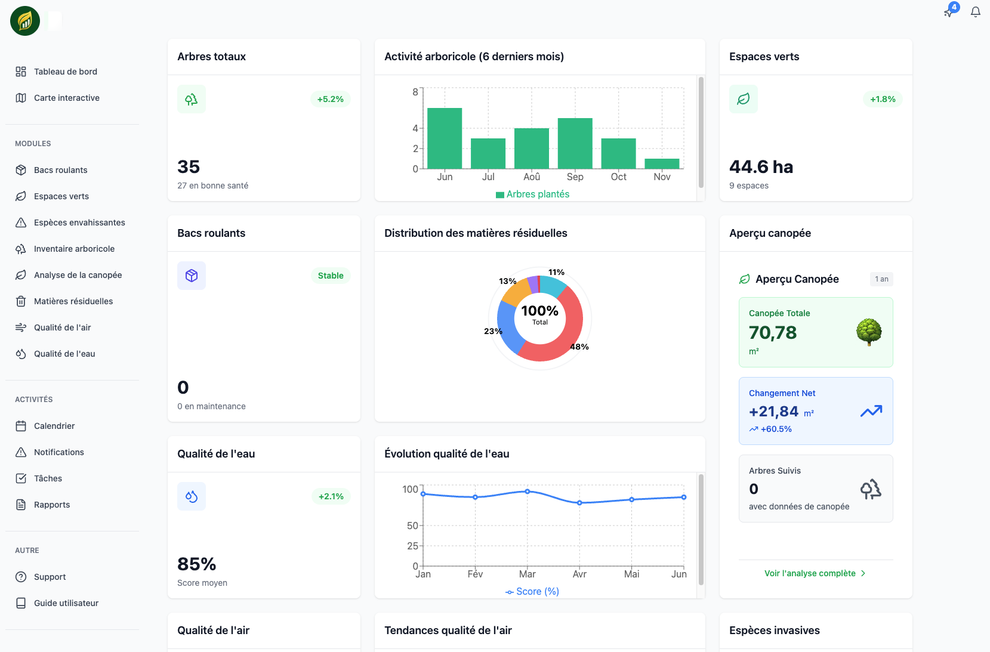Click the notification bell icon
The image size is (990, 652).
976,12
